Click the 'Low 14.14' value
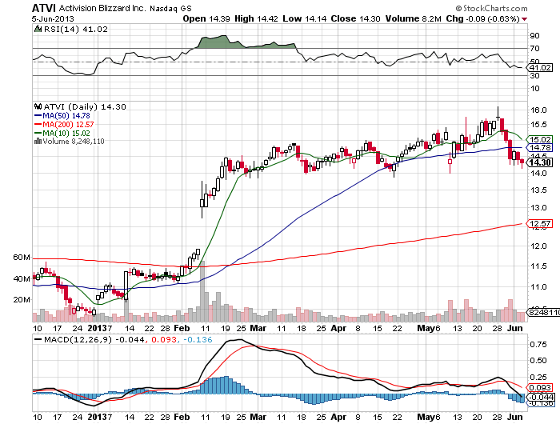 pyautogui.click(x=305, y=18)
